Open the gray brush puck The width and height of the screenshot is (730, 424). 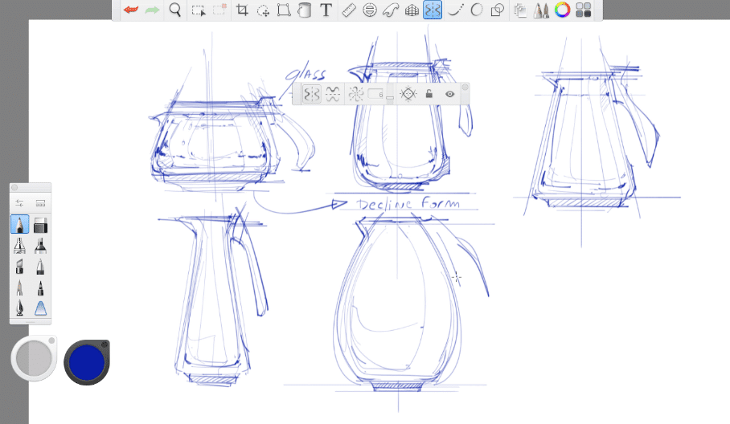pyautogui.click(x=34, y=358)
